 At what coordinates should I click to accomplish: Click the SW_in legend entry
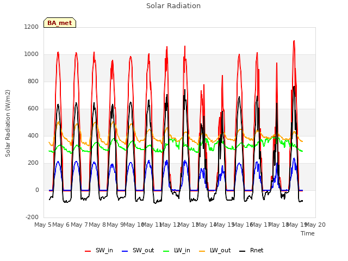(x=99, y=250)
